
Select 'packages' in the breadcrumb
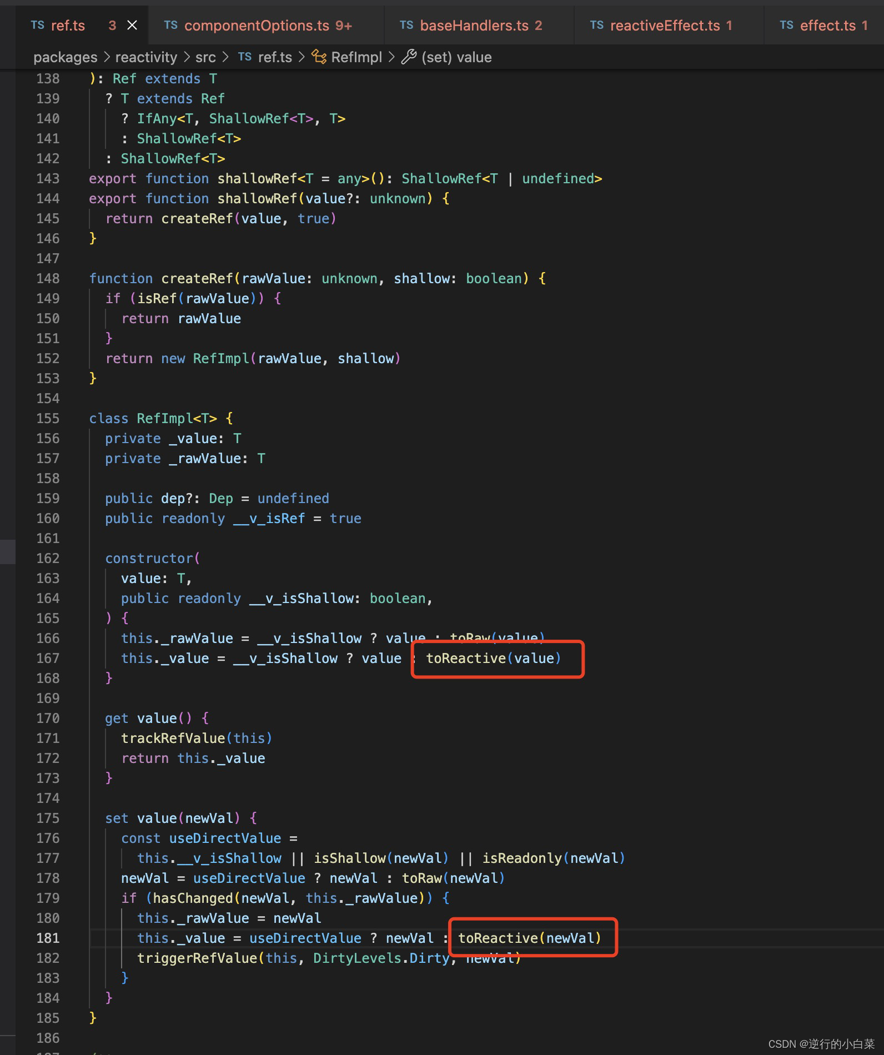tap(65, 57)
